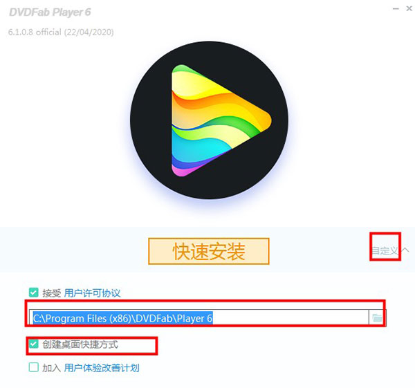Screen dimensions: 415x388
Task: Uncheck the 接受 license agreement checkbox
Action: [x=34, y=293]
